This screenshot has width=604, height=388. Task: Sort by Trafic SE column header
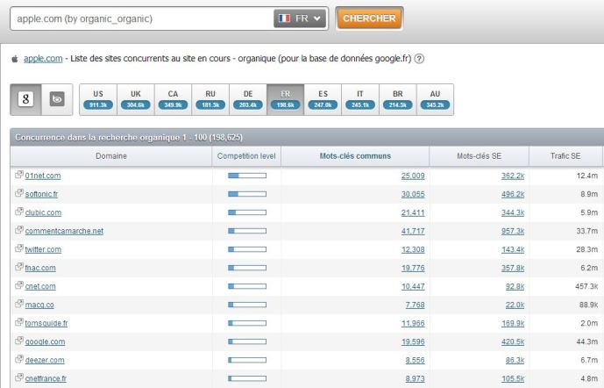tap(565, 156)
